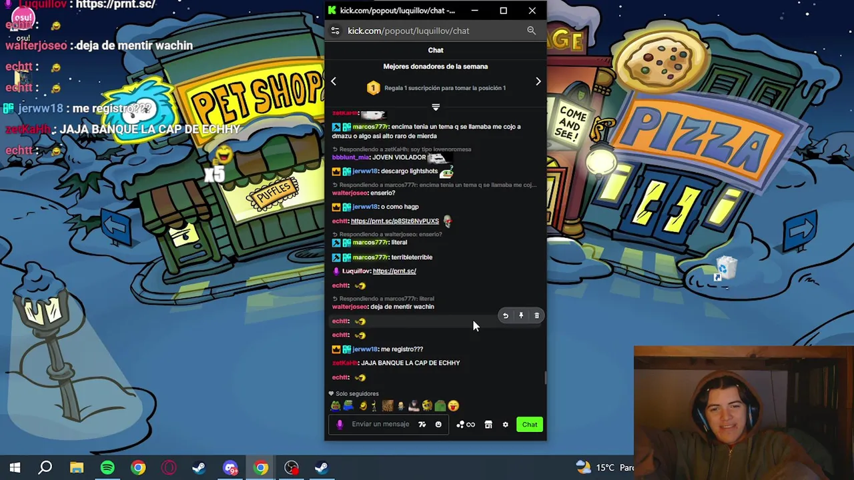This screenshot has height=480, width=854.
Task: Open Opera GX from the taskbar
Action: point(168,468)
